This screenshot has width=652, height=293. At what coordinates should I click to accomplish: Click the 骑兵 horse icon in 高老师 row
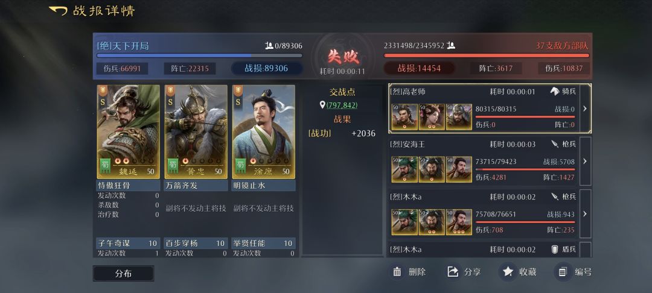(555, 92)
